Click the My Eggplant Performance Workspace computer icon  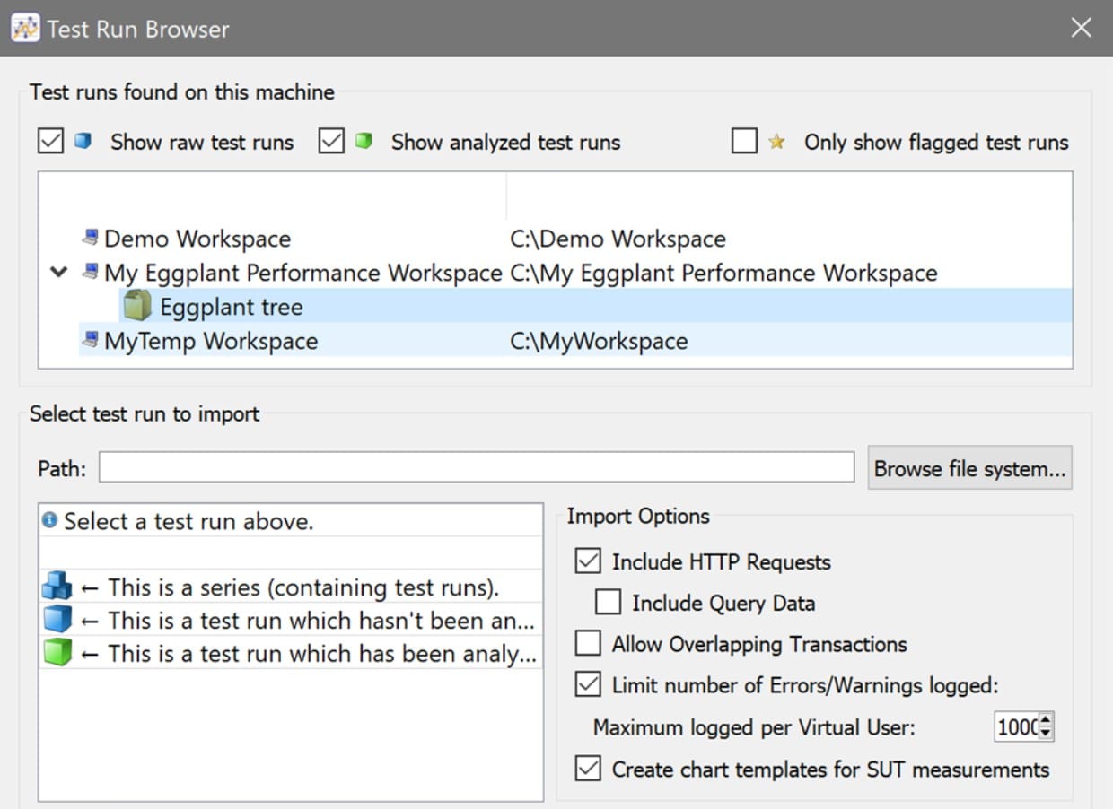pos(90,272)
